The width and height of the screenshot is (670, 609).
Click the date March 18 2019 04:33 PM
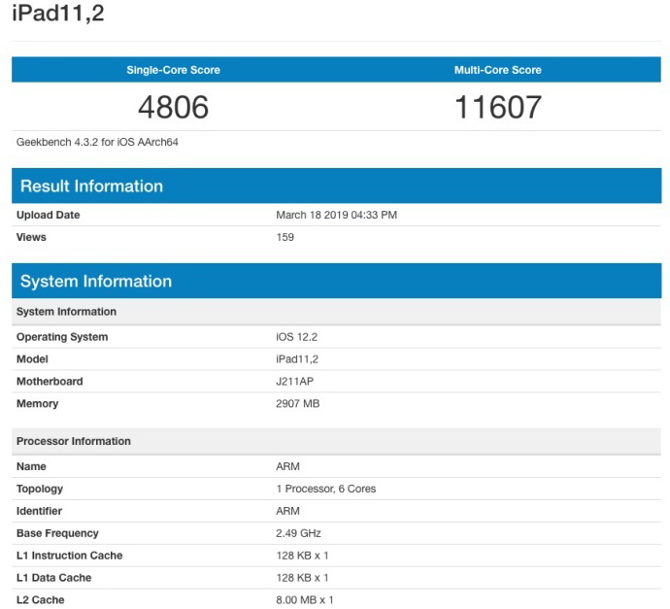click(x=336, y=215)
